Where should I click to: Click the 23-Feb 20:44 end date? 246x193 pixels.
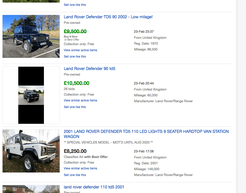144,83
